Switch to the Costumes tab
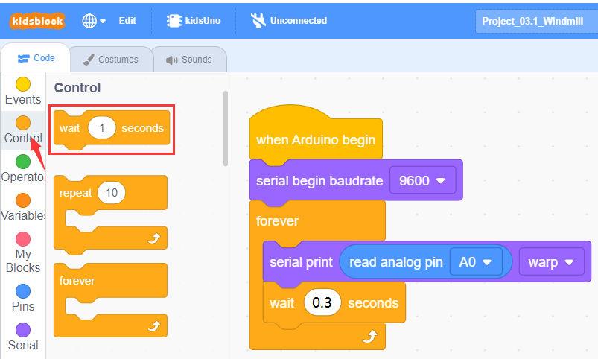Screen dimensions: 598x359 click(x=112, y=59)
